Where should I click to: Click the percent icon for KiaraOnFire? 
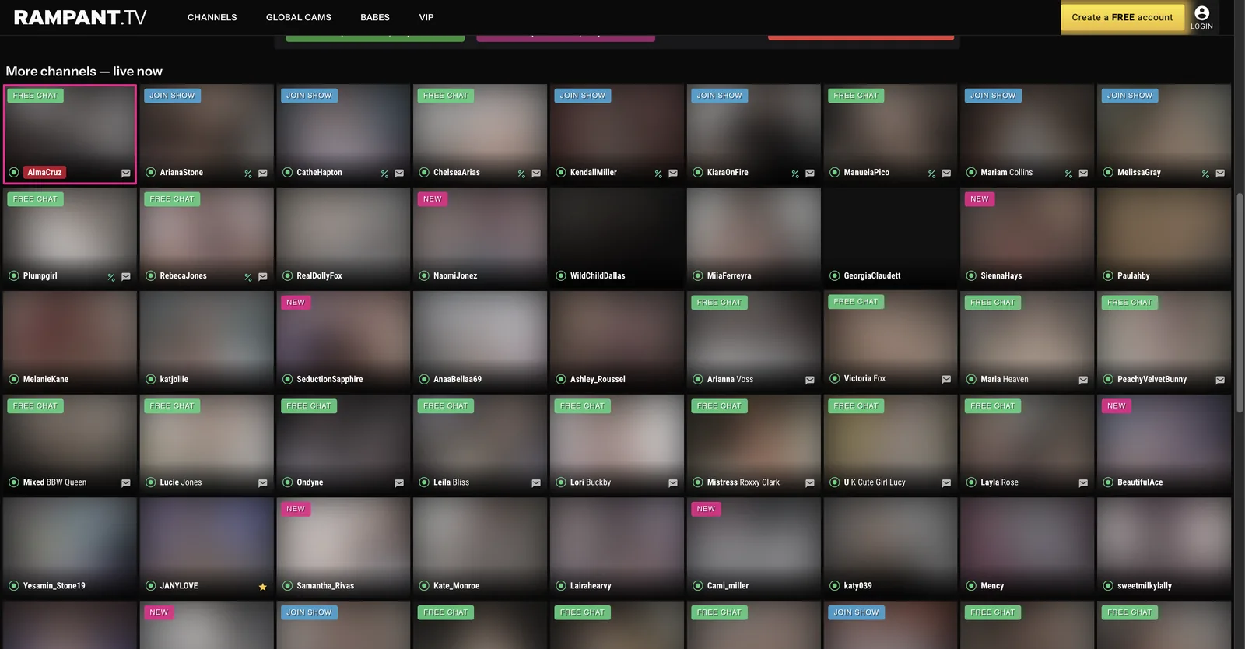click(795, 174)
